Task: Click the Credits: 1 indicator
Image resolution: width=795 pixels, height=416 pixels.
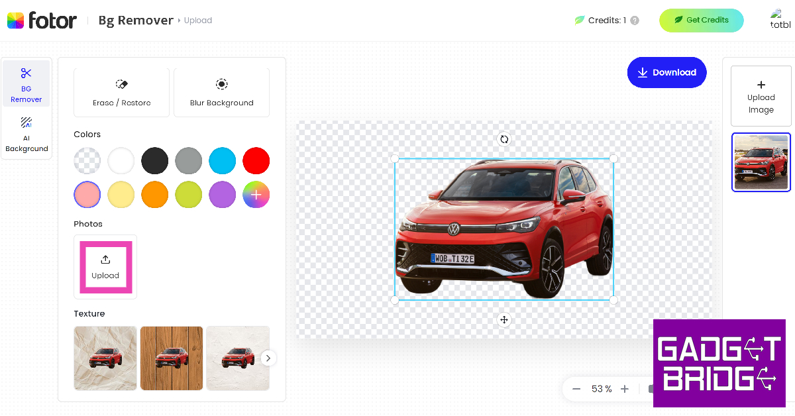Action: (600, 21)
